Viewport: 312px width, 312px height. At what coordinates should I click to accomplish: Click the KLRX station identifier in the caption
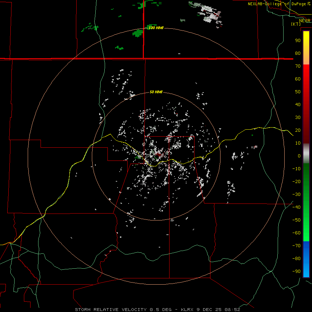point(187,310)
